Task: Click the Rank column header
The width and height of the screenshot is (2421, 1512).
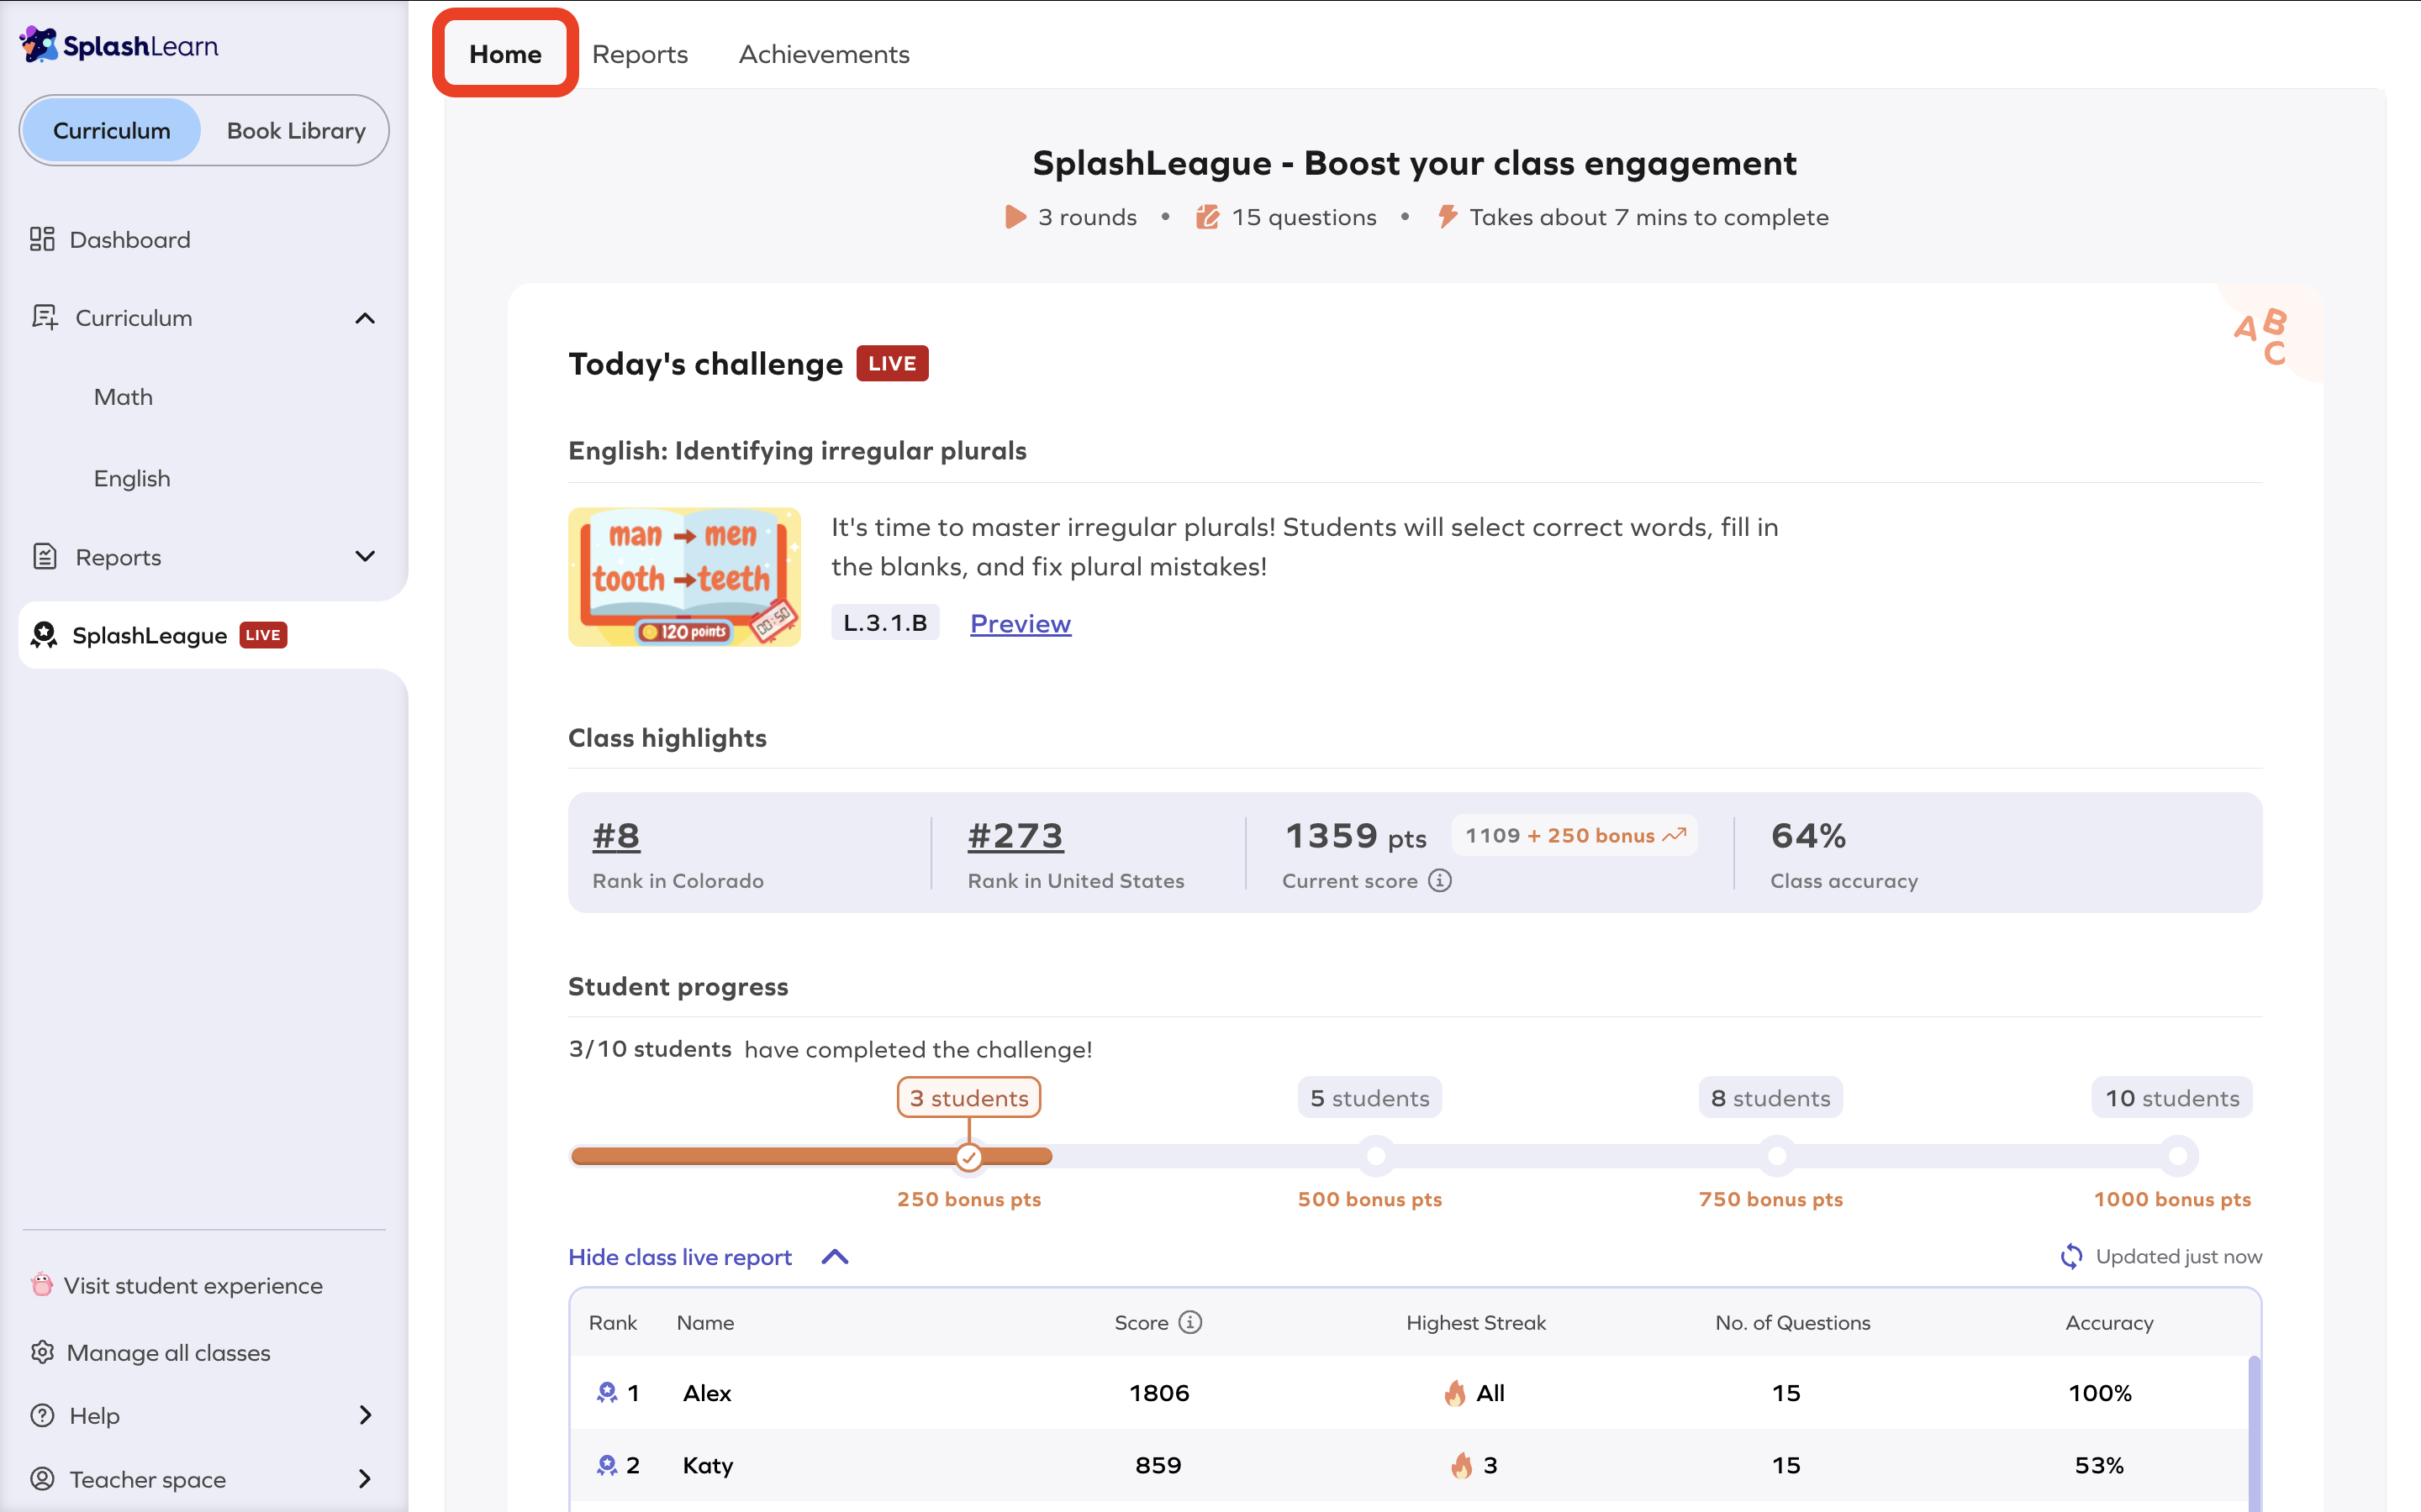Action: click(x=614, y=1322)
